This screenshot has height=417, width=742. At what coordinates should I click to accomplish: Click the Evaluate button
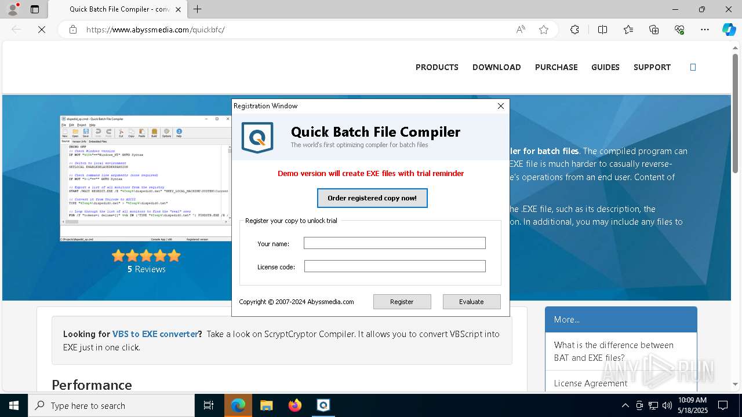tap(471, 302)
